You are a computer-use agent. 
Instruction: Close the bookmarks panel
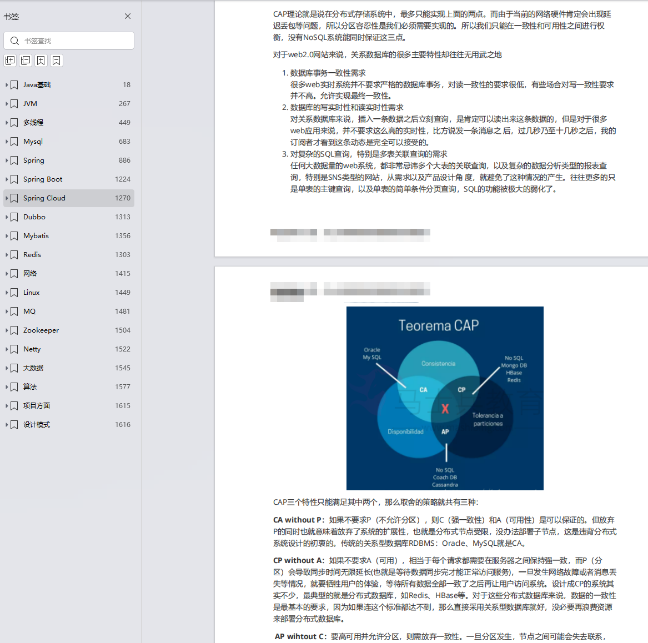[x=128, y=16]
